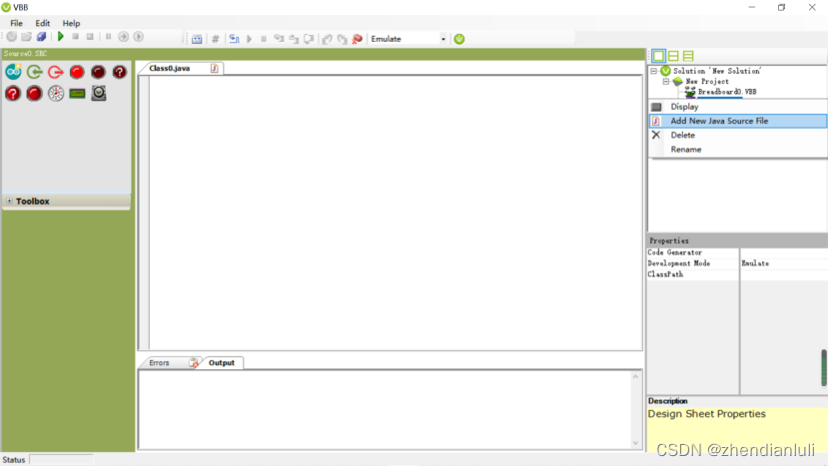Image resolution: width=829 pixels, height=466 pixels.
Task: Click the disabled stop square toolbar icon
Action: [76, 37]
